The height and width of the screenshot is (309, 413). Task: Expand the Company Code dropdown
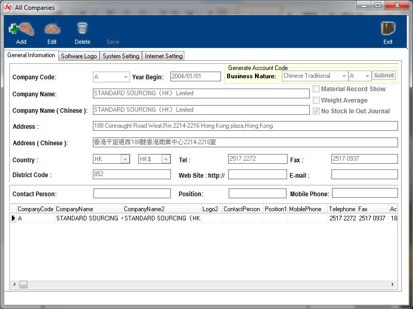coord(125,77)
